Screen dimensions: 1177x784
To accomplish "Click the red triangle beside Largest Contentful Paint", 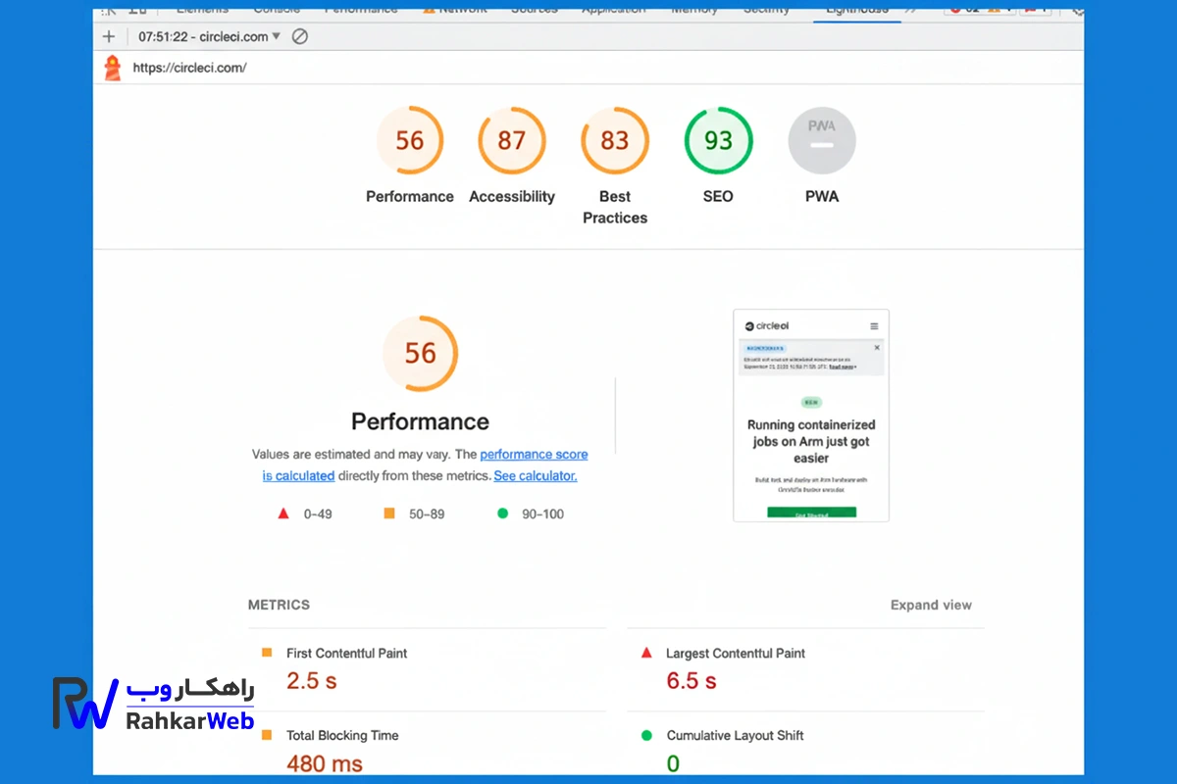I will (646, 652).
